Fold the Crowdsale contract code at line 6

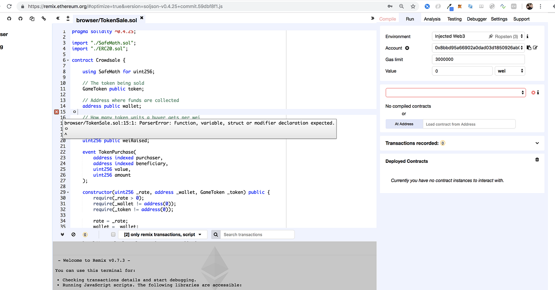[68, 60]
